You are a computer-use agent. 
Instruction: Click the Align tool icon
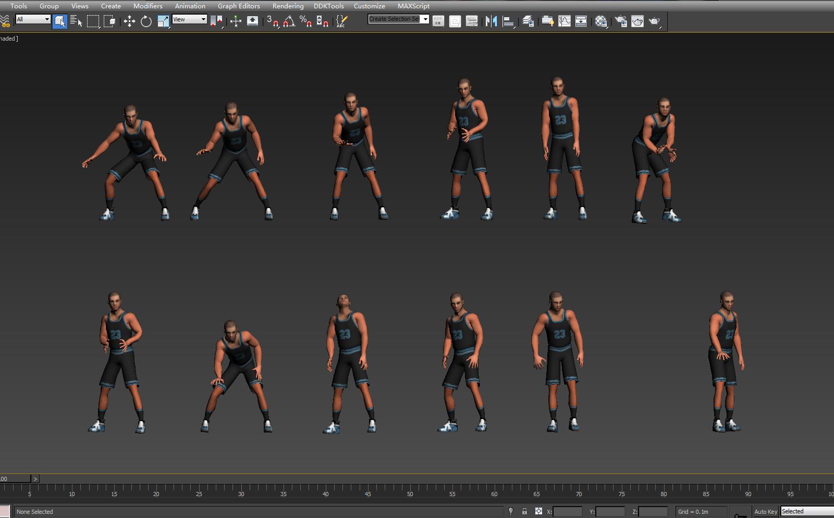pyautogui.click(x=508, y=21)
